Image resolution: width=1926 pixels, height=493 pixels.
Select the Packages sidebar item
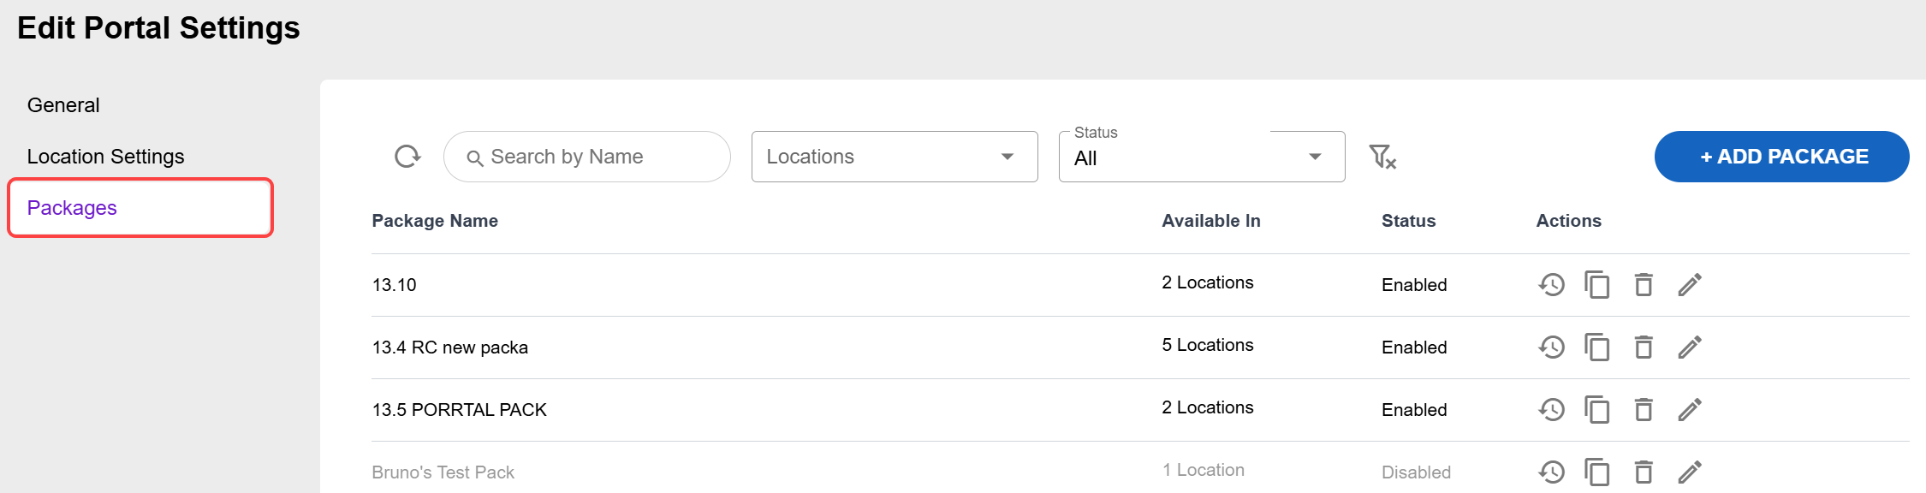(x=72, y=208)
